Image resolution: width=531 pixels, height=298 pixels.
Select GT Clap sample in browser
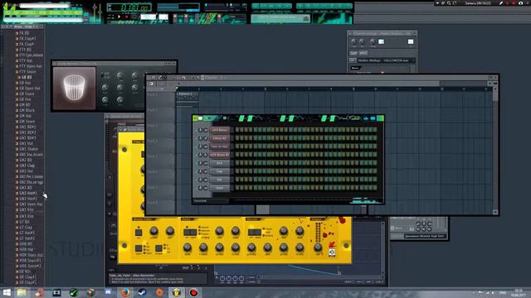tap(26, 228)
